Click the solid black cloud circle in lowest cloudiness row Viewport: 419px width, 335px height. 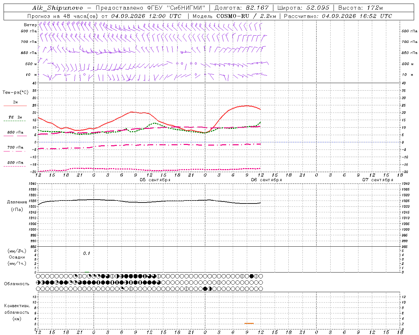(x=205, y=289)
